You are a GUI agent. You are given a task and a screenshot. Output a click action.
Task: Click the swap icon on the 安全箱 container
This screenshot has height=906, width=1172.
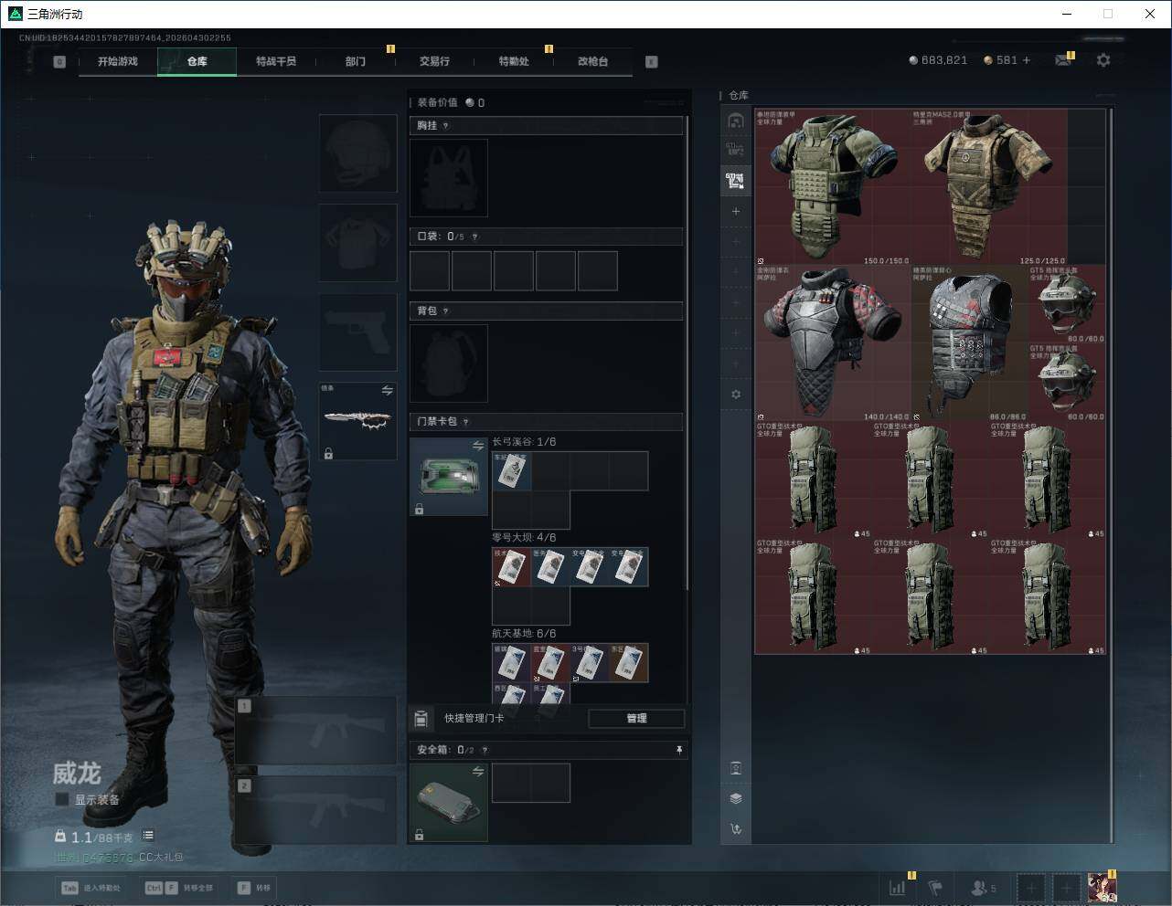(x=478, y=772)
